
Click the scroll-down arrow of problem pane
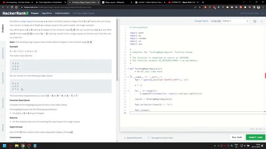[117, 141]
